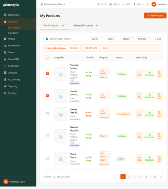Screen dimensions: 168x189
Task: Check the Ceramic Mug product checkbox
Action: [x=47, y=136]
